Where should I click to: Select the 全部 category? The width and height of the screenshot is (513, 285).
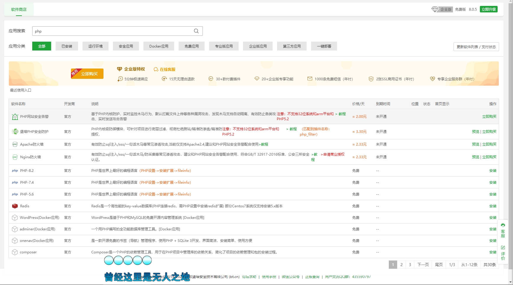42,46
